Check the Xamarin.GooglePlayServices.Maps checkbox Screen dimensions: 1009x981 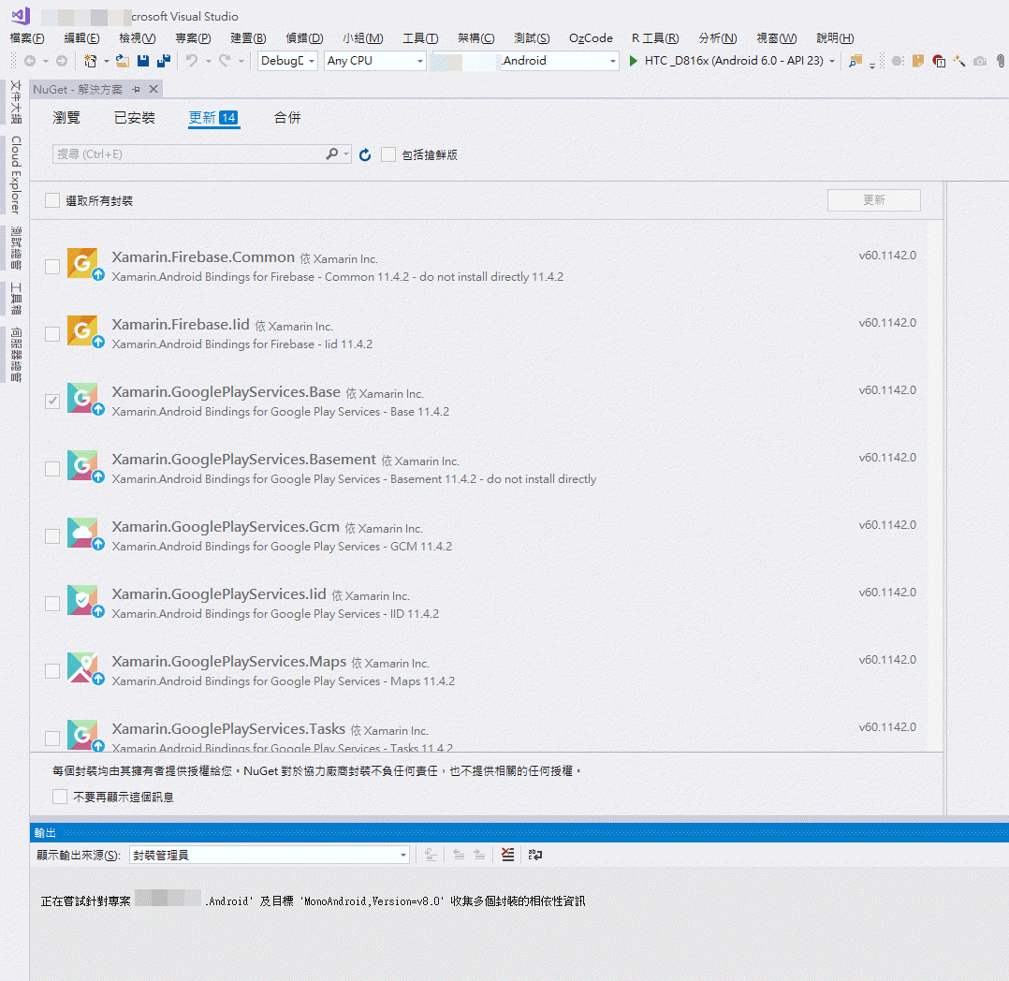coord(52,671)
